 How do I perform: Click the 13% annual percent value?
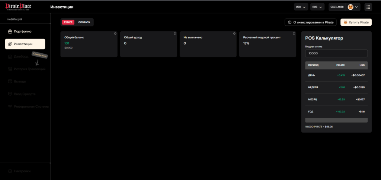[246, 43]
